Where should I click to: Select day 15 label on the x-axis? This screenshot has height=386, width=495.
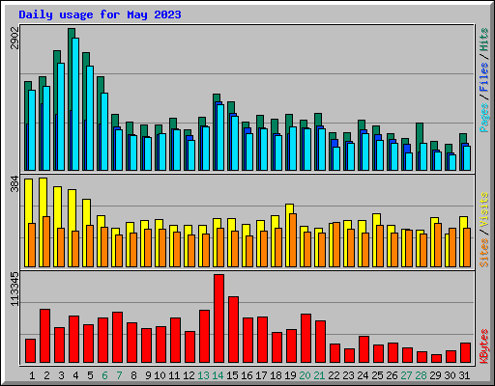click(x=232, y=375)
